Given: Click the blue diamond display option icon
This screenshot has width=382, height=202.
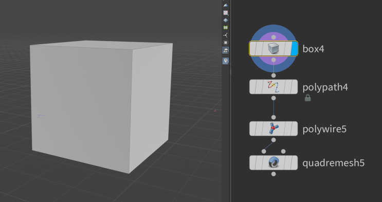Looking at the screenshot, I should click(x=226, y=20).
